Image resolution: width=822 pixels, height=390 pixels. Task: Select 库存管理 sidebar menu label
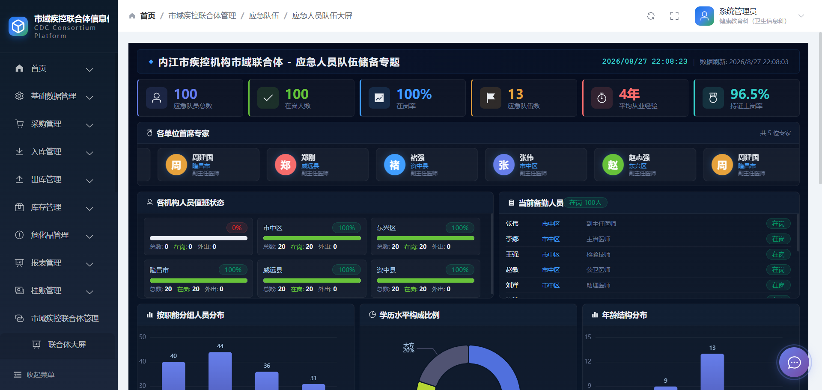point(46,207)
